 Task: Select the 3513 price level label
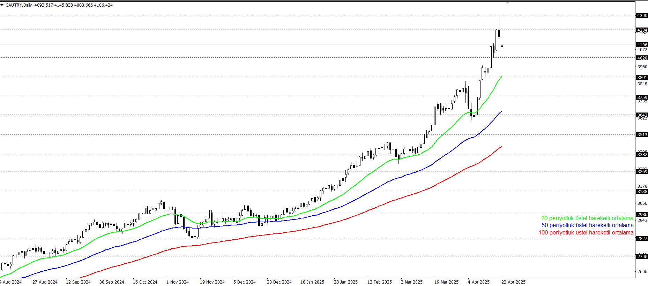coord(642,134)
